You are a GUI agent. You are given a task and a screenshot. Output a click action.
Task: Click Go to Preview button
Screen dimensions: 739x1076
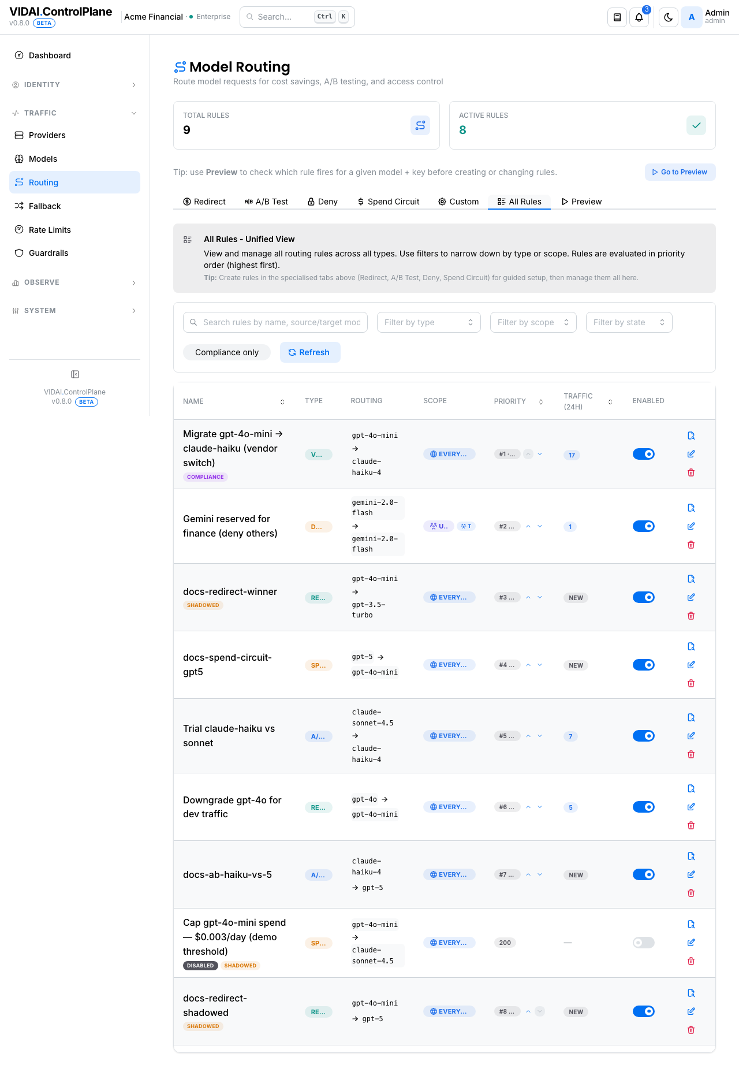(x=680, y=172)
